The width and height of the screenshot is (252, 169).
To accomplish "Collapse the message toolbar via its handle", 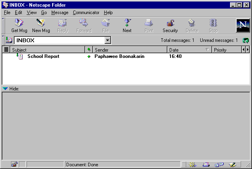I will click(x=3, y=25).
